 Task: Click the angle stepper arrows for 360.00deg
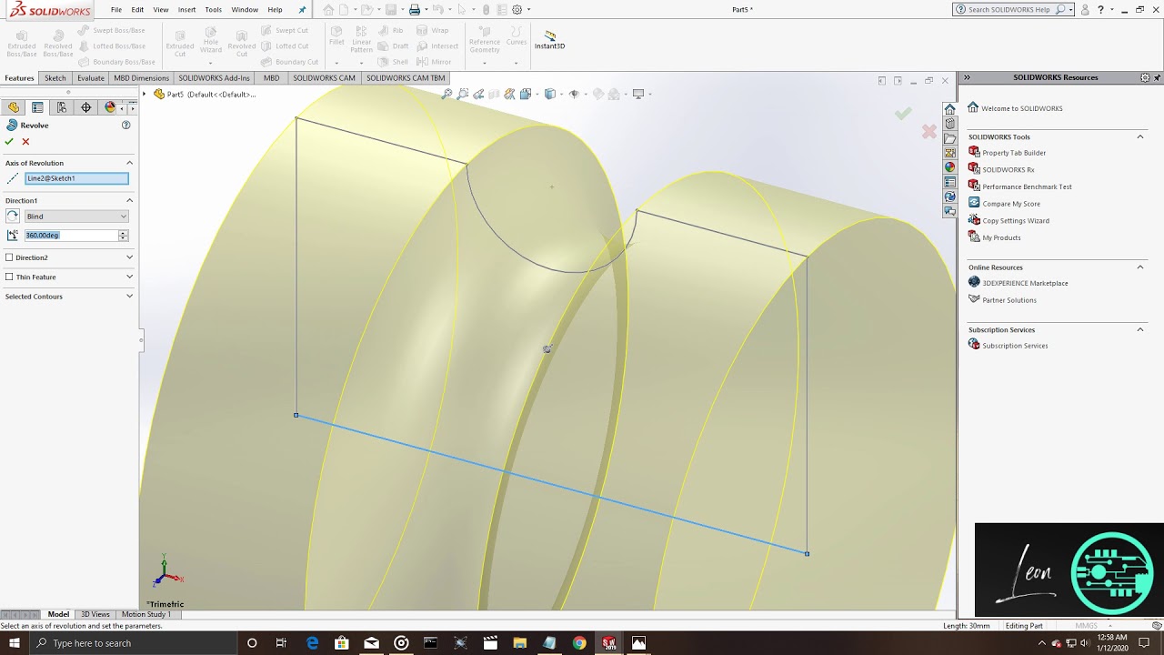[x=124, y=235]
